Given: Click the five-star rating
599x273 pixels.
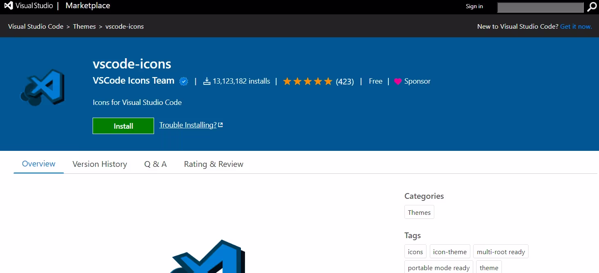Looking at the screenshot, I should point(308,82).
